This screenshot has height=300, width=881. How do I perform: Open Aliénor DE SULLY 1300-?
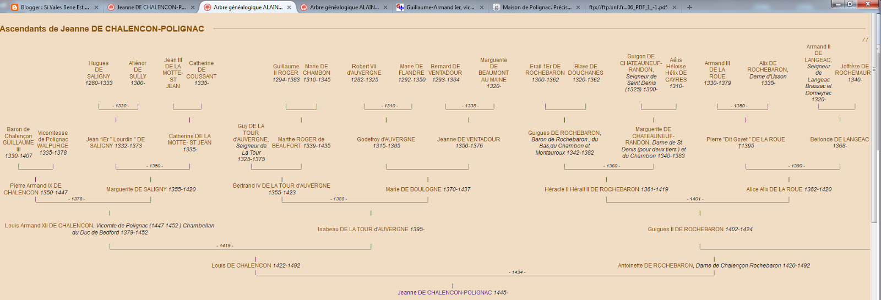pos(138,73)
